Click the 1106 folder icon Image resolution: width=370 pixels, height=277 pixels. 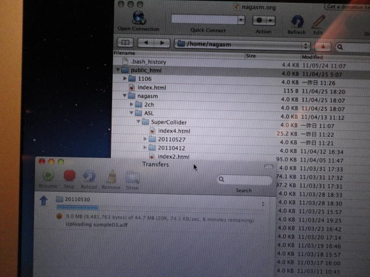click(132, 78)
